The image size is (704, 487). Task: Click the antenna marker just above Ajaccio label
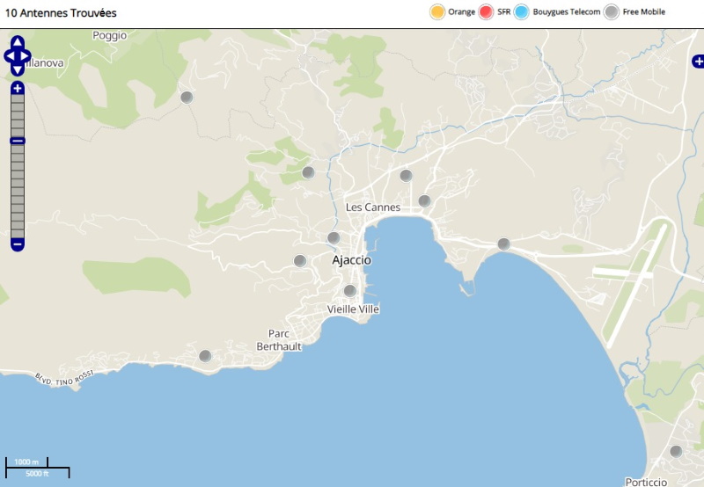(334, 237)
